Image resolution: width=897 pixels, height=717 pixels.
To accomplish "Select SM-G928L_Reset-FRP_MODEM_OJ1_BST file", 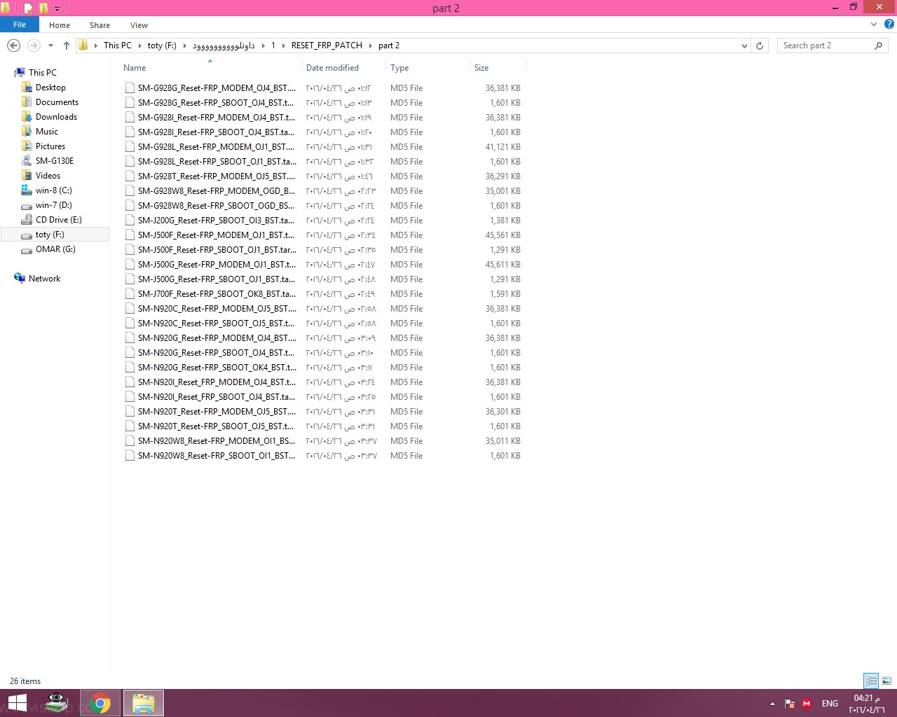I will [217, 147].
